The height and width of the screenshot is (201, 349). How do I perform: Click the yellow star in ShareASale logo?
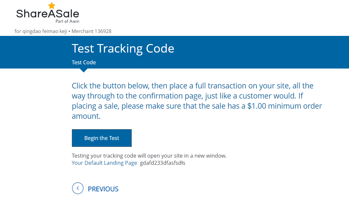point(52,6)
